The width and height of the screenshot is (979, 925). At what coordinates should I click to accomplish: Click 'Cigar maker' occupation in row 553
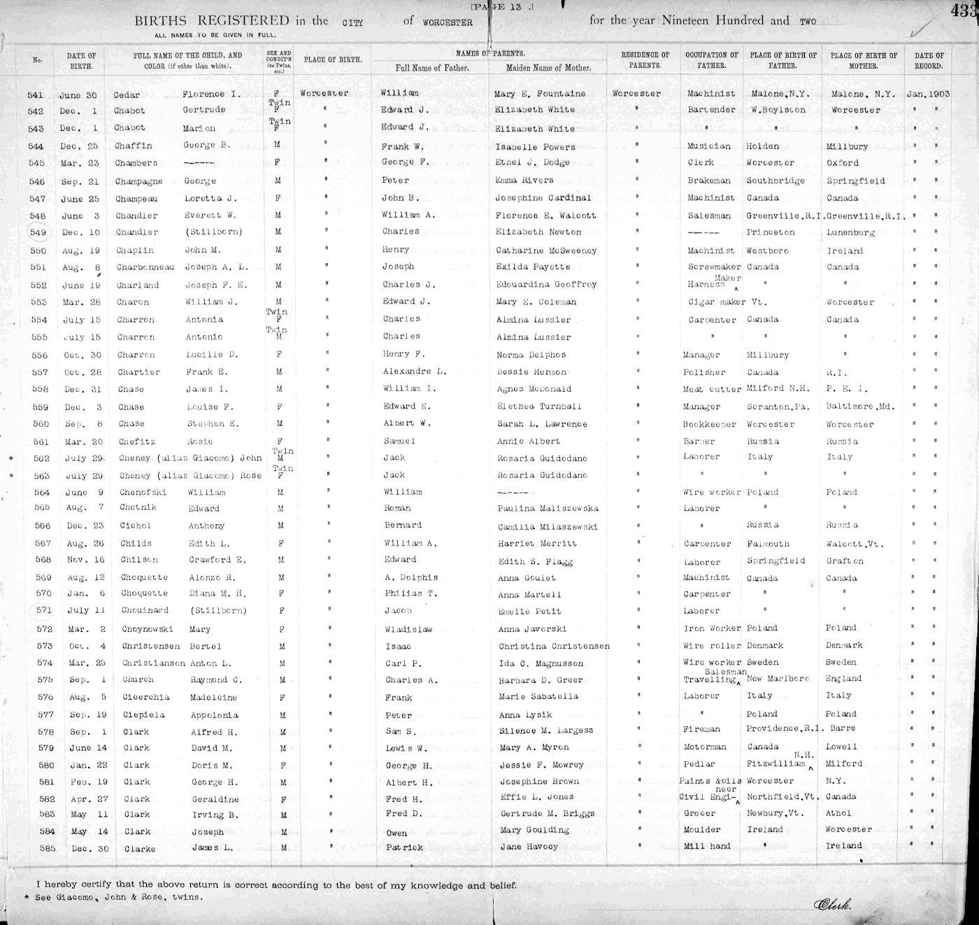pos(718,302)
